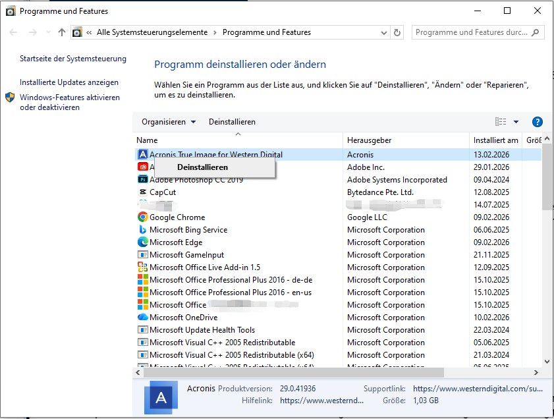Open the view options dropdown arrow
Image resolution: width=554 pixels, height=419 pixels.
516,121
